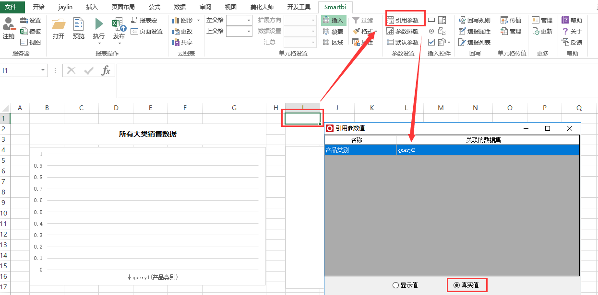Viewport: 598px width, 295px height.
Task: Open the 数据 Data tab
Action: tap(180, 7)
